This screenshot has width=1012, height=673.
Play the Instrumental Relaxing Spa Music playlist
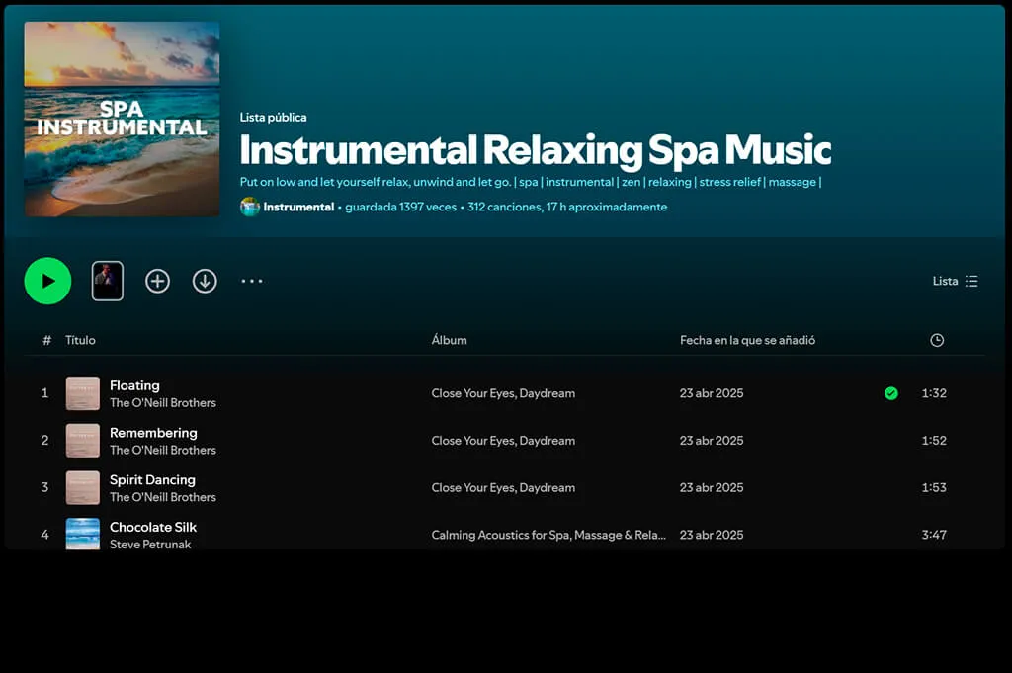click(47, 281)
